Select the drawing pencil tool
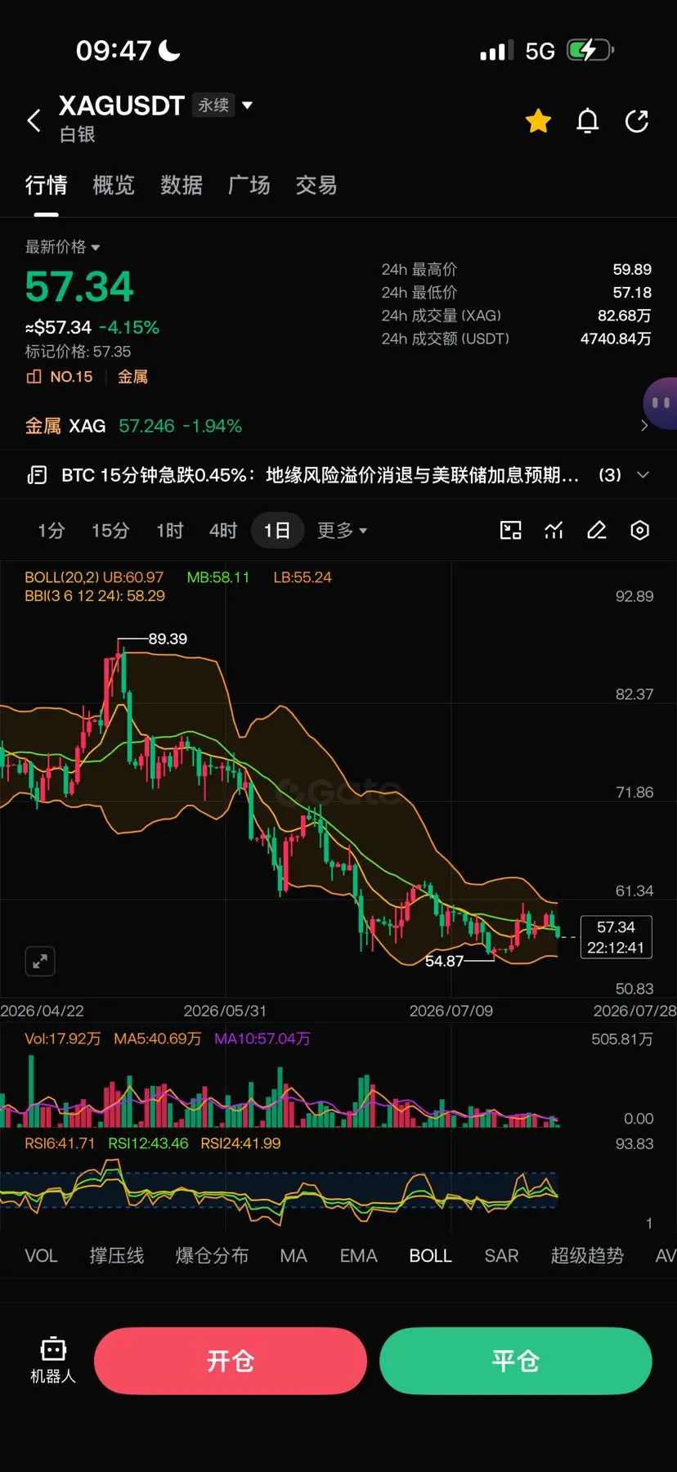The width and height of the screenshot is (677, 1472). pos(598,531)
